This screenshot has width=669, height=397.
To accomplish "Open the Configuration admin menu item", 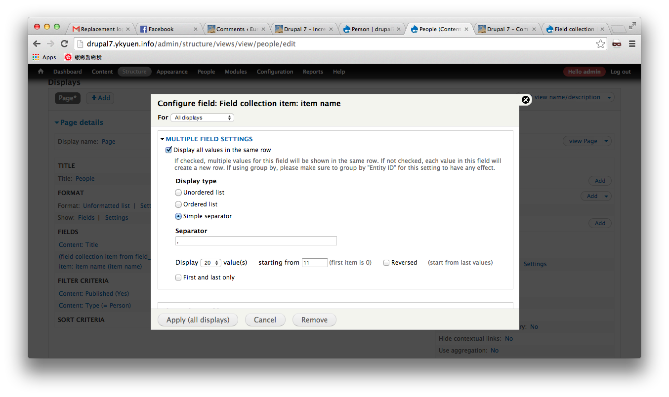I will point(275,72).
